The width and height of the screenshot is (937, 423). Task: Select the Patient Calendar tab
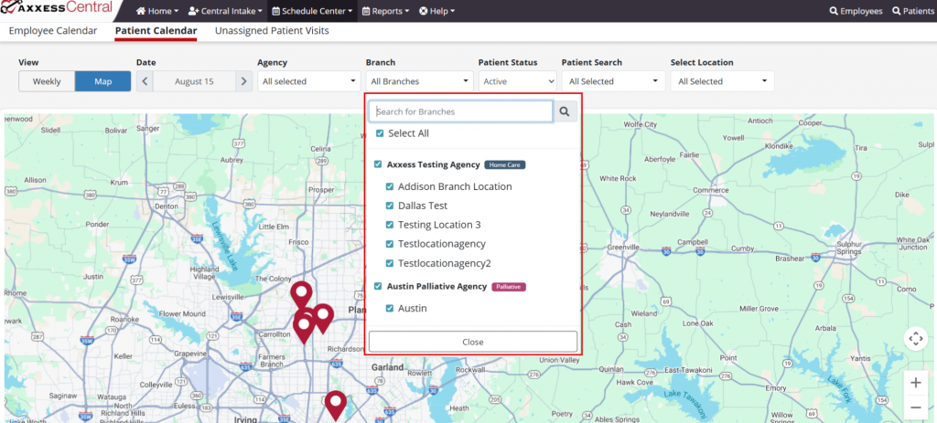click(x=156, y=31)
